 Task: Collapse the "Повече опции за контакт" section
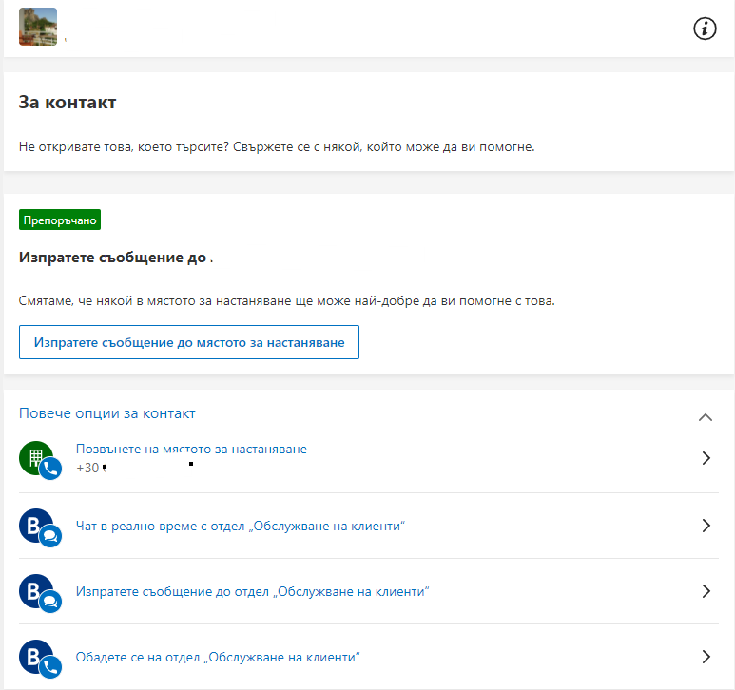705,416
